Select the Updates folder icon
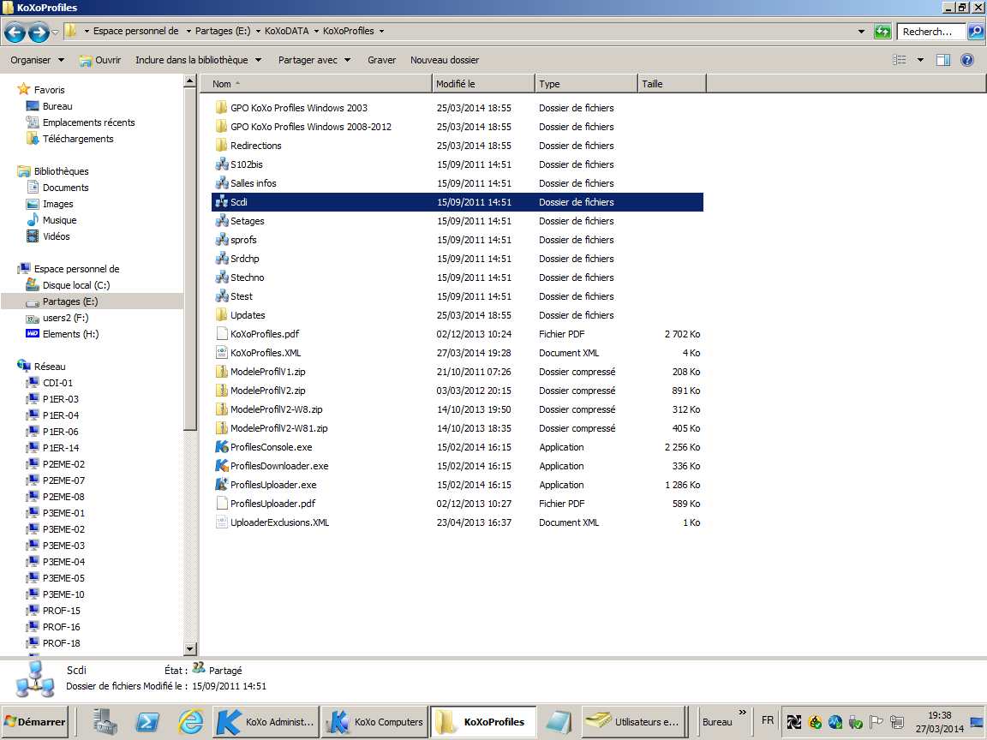This screenshot has width=987, height=740. [x=222, y=314]
